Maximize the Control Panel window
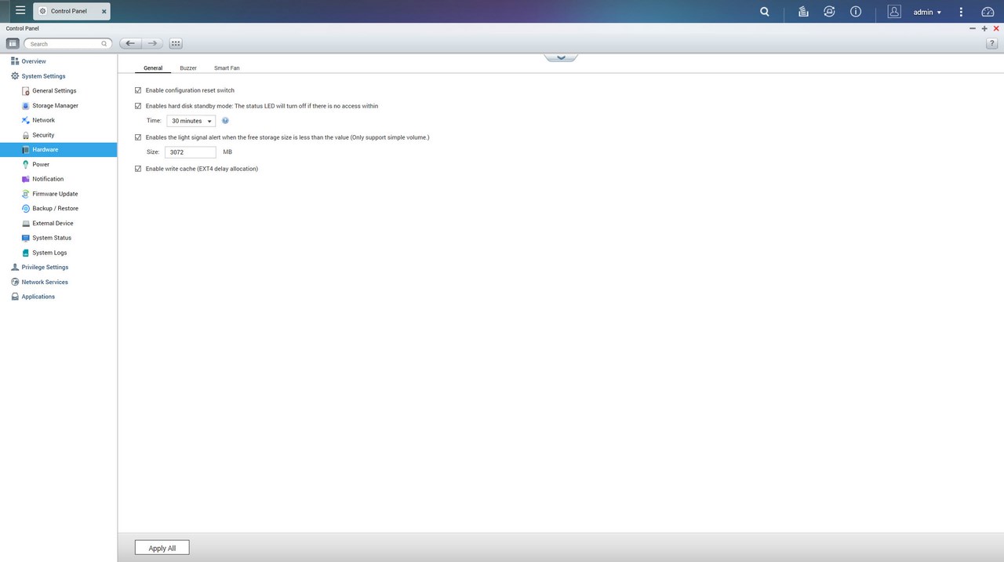This screenshot has height=562, width=1004. 984,28
